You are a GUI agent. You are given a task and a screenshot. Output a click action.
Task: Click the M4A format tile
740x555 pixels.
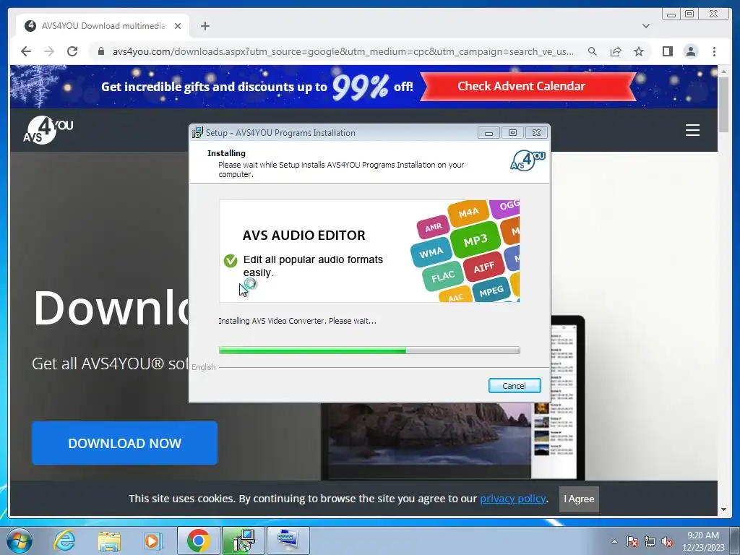[x=468, y=213]
